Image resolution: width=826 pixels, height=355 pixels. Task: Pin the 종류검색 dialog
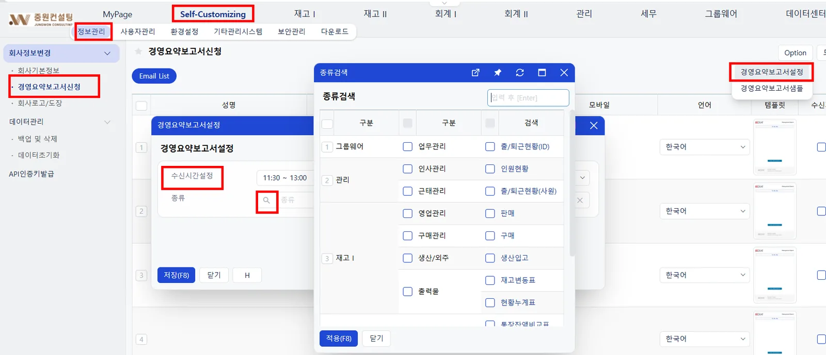pyautogui.click(x=498, y=73)
